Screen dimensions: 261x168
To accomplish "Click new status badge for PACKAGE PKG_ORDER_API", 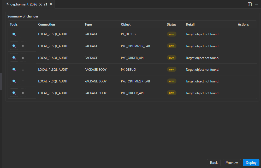I will click(172, 58).
